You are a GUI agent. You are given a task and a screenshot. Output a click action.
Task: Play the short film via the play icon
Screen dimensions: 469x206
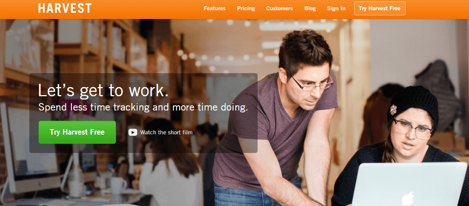point(133,132)
